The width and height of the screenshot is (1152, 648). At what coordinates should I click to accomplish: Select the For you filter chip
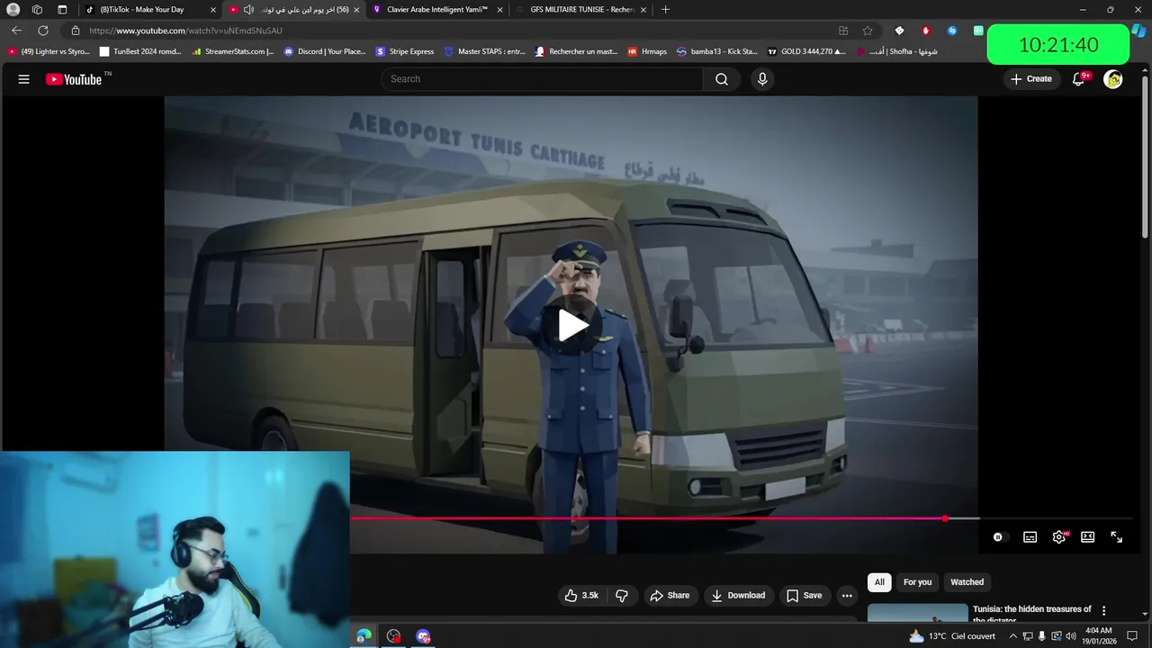tap(917, 582)
